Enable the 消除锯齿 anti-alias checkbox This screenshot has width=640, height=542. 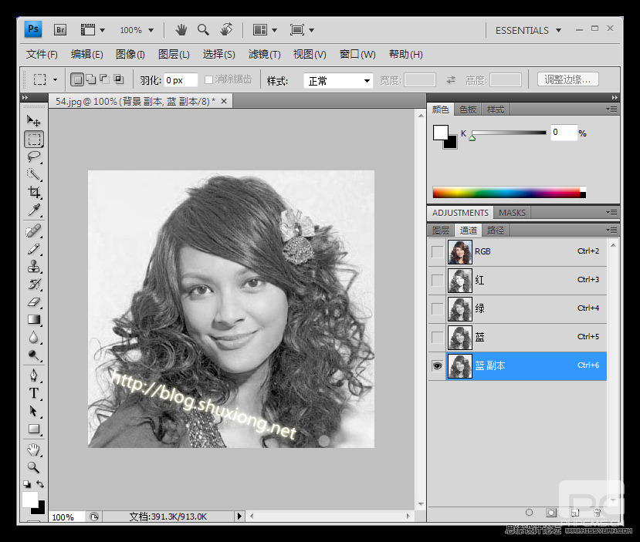[208, 79]
